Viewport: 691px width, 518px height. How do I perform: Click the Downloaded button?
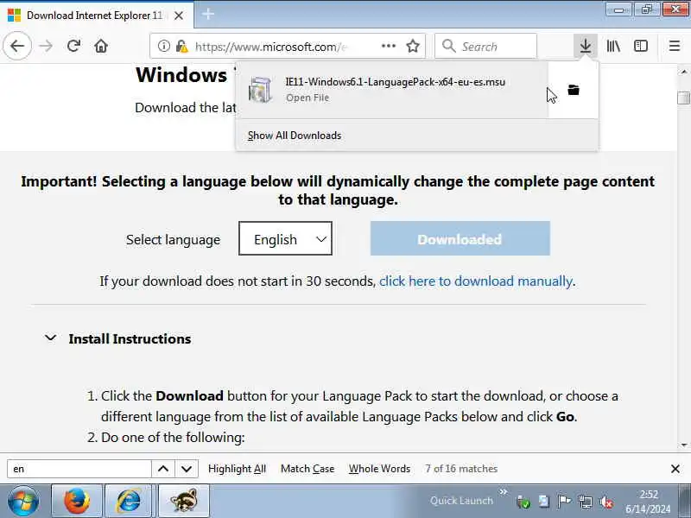pos(460,238)
